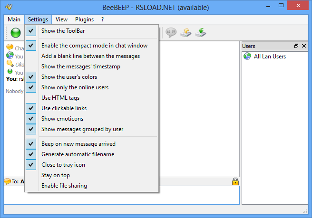Disable compact mode in chat window
Image resolution: width=312 pixels, height=218 pixels.
91,46
